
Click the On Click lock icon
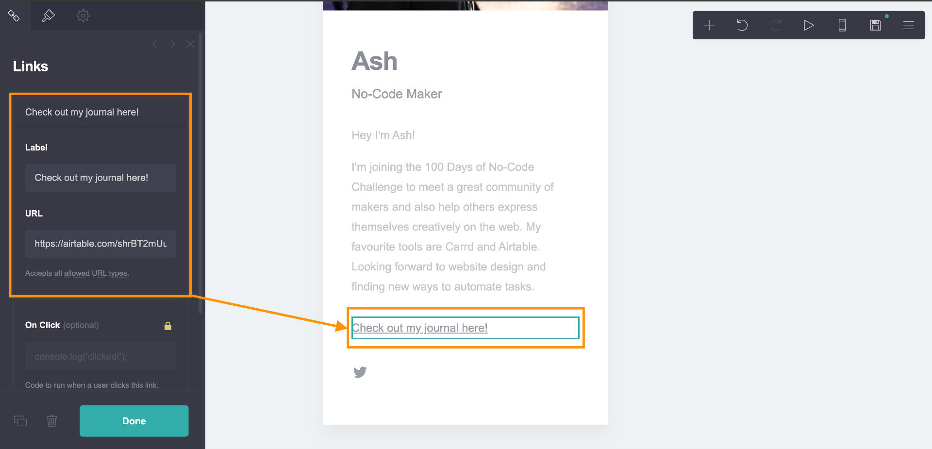(x=168, y=326)
